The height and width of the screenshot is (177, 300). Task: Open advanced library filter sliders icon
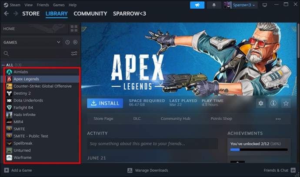point(74,53)
